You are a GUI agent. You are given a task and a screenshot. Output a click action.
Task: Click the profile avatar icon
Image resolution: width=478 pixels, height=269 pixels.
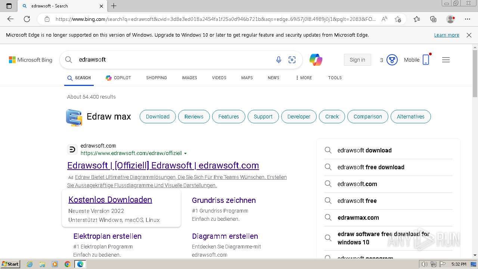click(x=450, y=19)
